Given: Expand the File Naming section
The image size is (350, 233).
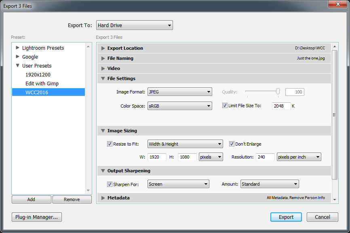Looking at the screenshot, I should [x=103, y=58].
